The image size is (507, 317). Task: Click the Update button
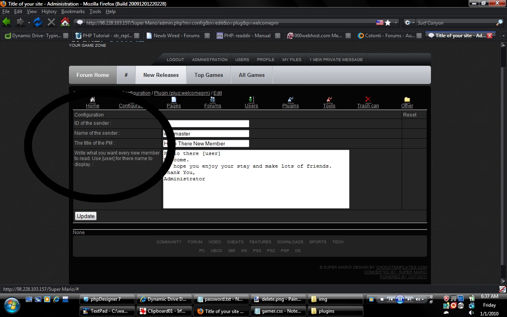click(86, 216)
